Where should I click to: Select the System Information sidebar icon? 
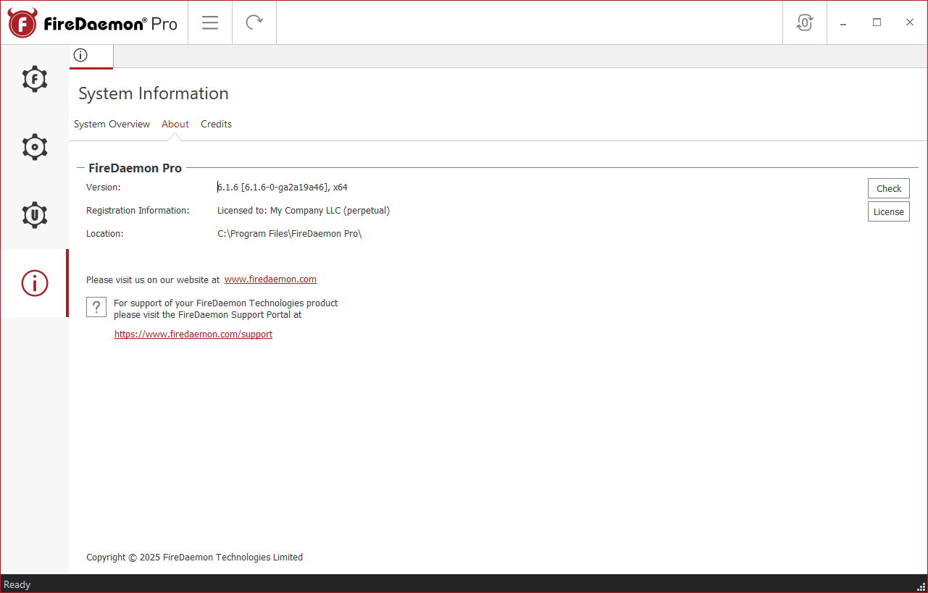pyautogui.click(x=35, y=283)
